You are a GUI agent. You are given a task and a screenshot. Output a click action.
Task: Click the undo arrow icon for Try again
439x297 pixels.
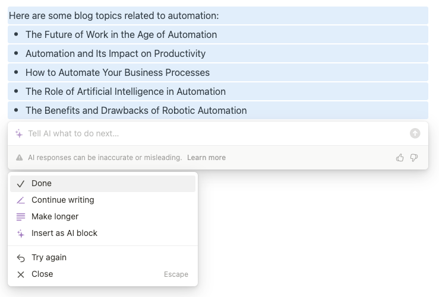(x=21, y=258)
